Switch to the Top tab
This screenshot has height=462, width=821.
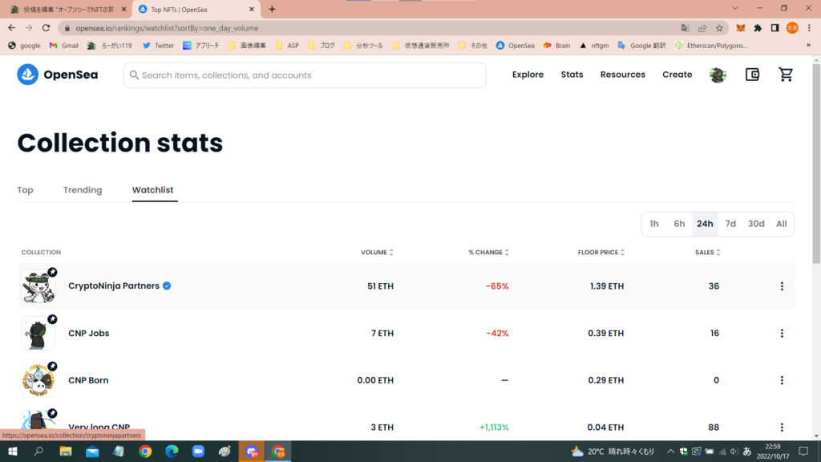(25, 190)
